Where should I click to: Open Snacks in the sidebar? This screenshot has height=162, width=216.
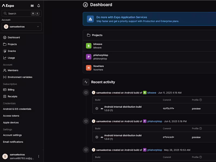(x=12, y=51)
